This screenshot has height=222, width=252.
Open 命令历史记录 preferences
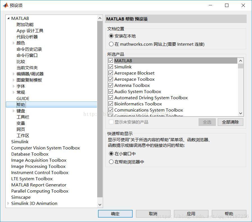tap(29, 49)
